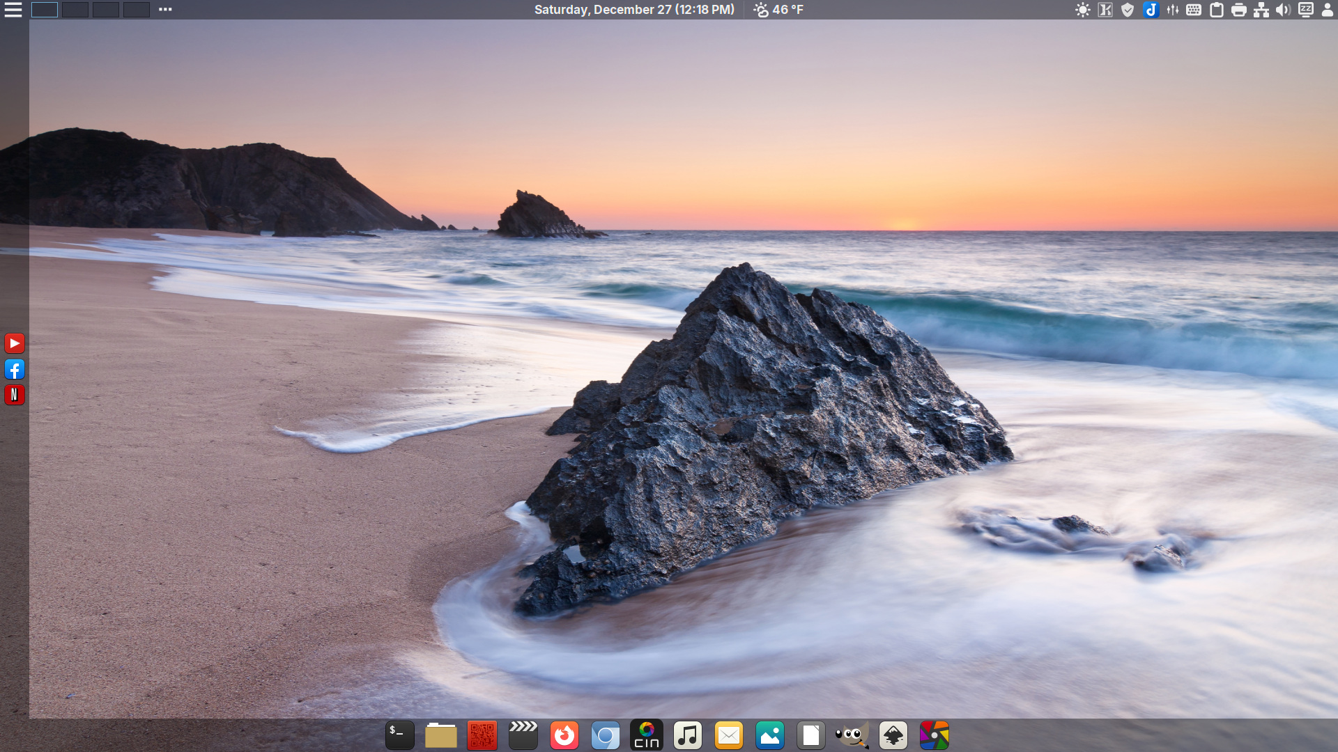Open the audio mixer sliders in the tray
Image resolution: width=1338 pixels, height=752 pixels.
(x=1171, y=10)
